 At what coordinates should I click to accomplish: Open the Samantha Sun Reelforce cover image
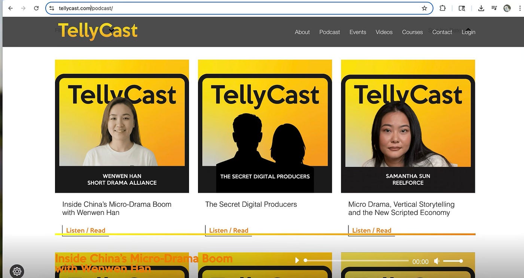click(x=408, y=126)
